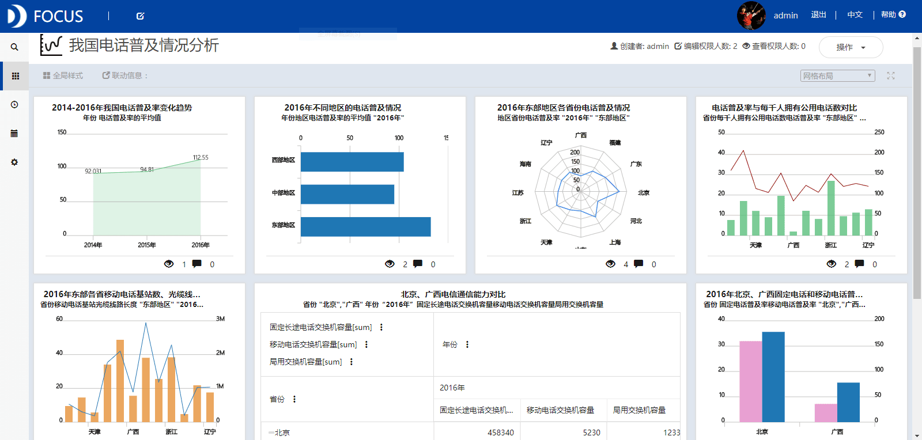Viewport: 922px width, 440px height.
Task: Click views eye icon on 2014-2016 trend chart
Action: (169, 264)
